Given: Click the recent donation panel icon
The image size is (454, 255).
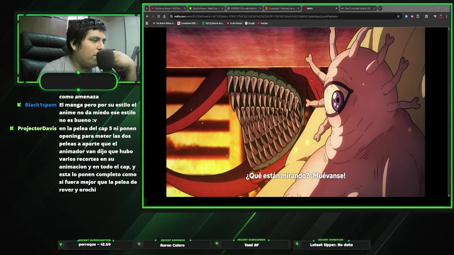Looking at the screenshot, I should click(297, 244).
